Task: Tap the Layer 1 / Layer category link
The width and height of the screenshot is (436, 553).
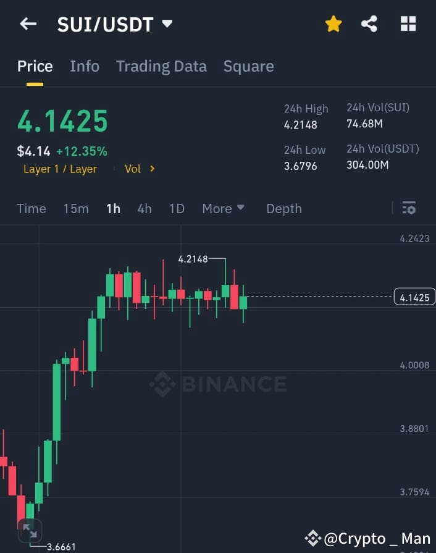Action: click(60, 169)
